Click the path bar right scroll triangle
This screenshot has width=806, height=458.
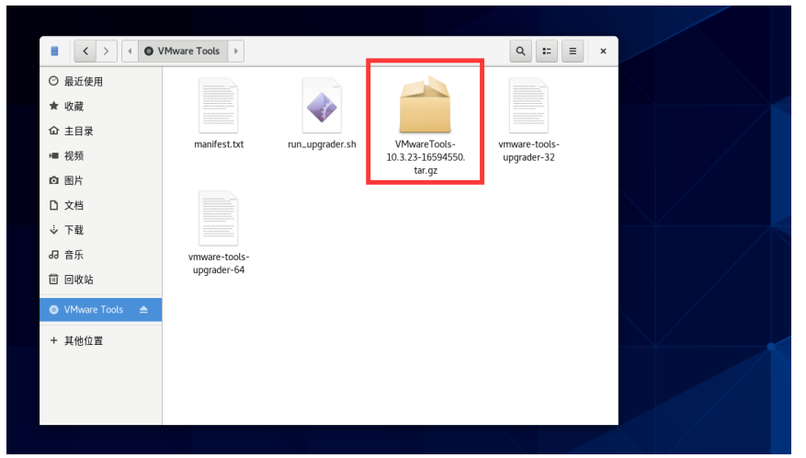236,51
